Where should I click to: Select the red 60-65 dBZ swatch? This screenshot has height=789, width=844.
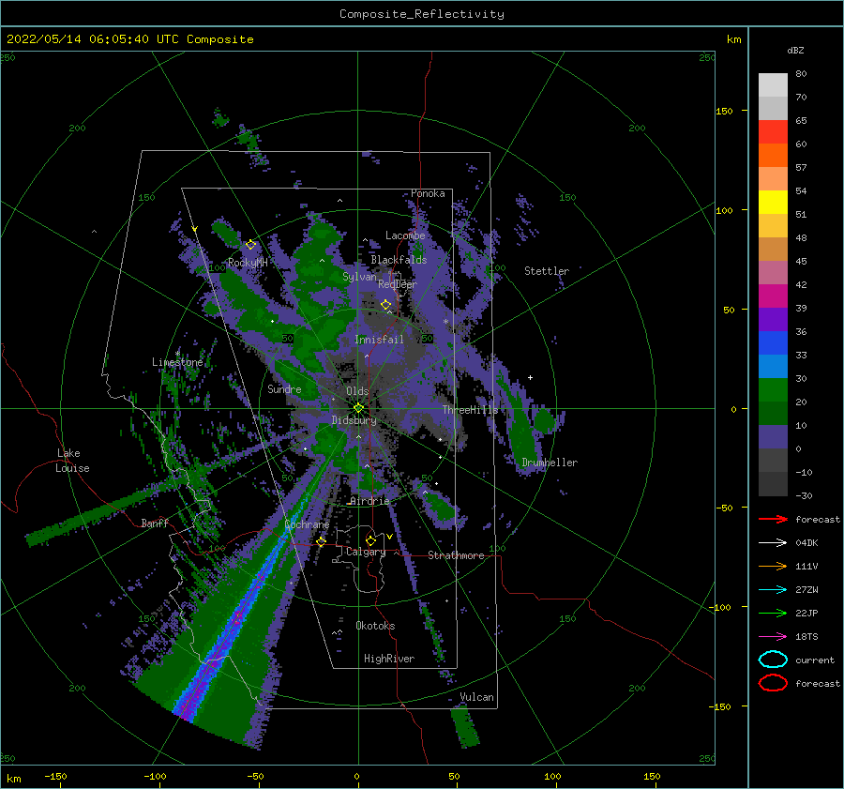(773, 132)
